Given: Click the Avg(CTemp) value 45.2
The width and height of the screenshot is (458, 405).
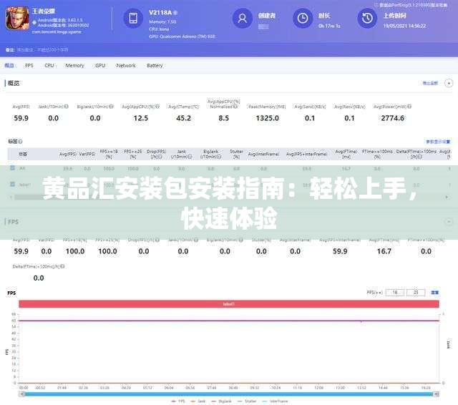Looking at the screenshot, I should (183, 118).
